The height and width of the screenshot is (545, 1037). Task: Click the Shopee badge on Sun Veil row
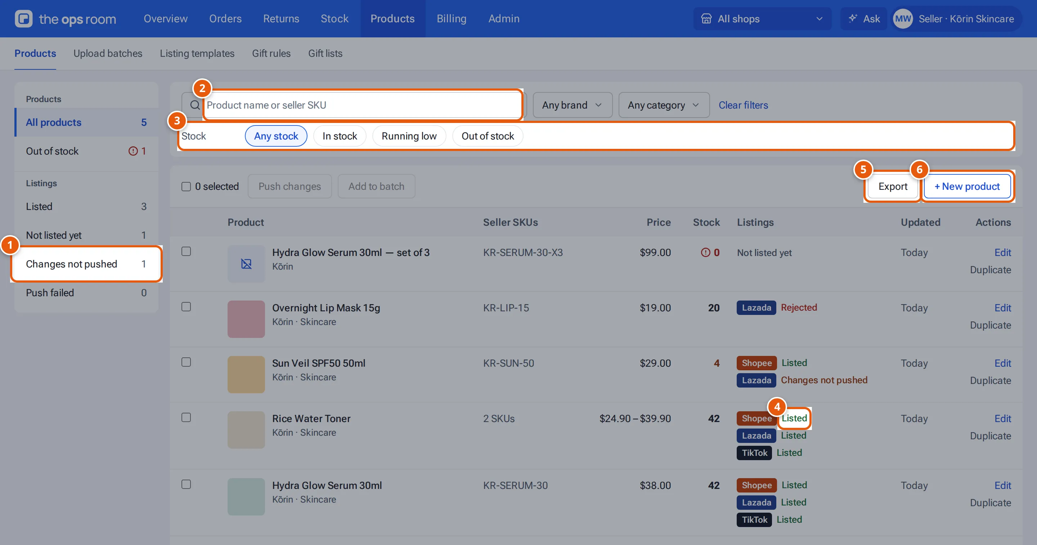[x=757, y=363]
